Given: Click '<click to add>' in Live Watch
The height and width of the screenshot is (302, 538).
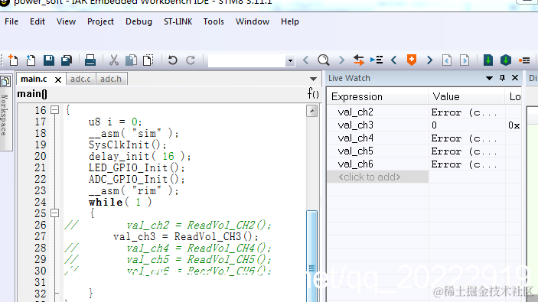Looking at the screenshot, I should [369, 177].
